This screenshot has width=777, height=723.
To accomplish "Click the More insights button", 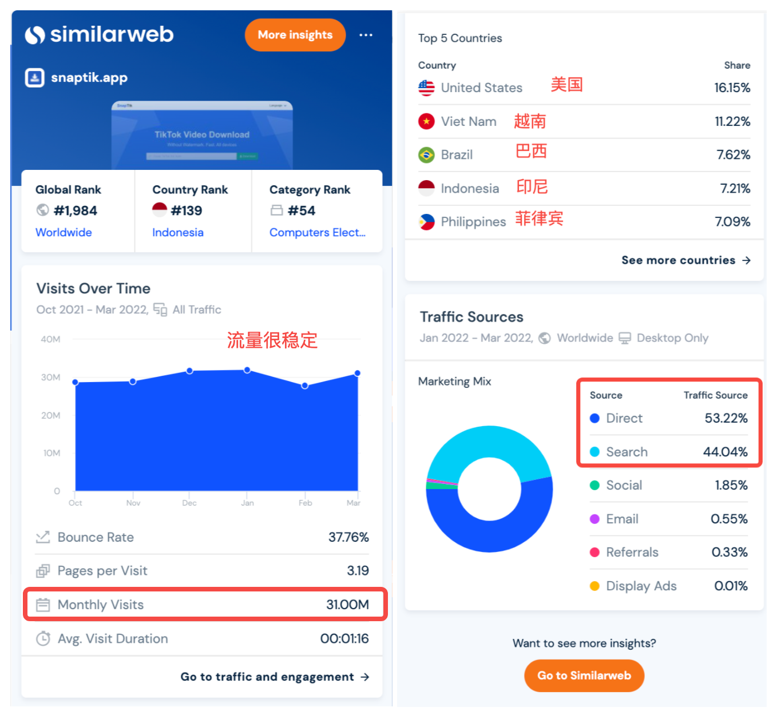I will [295, 35].
